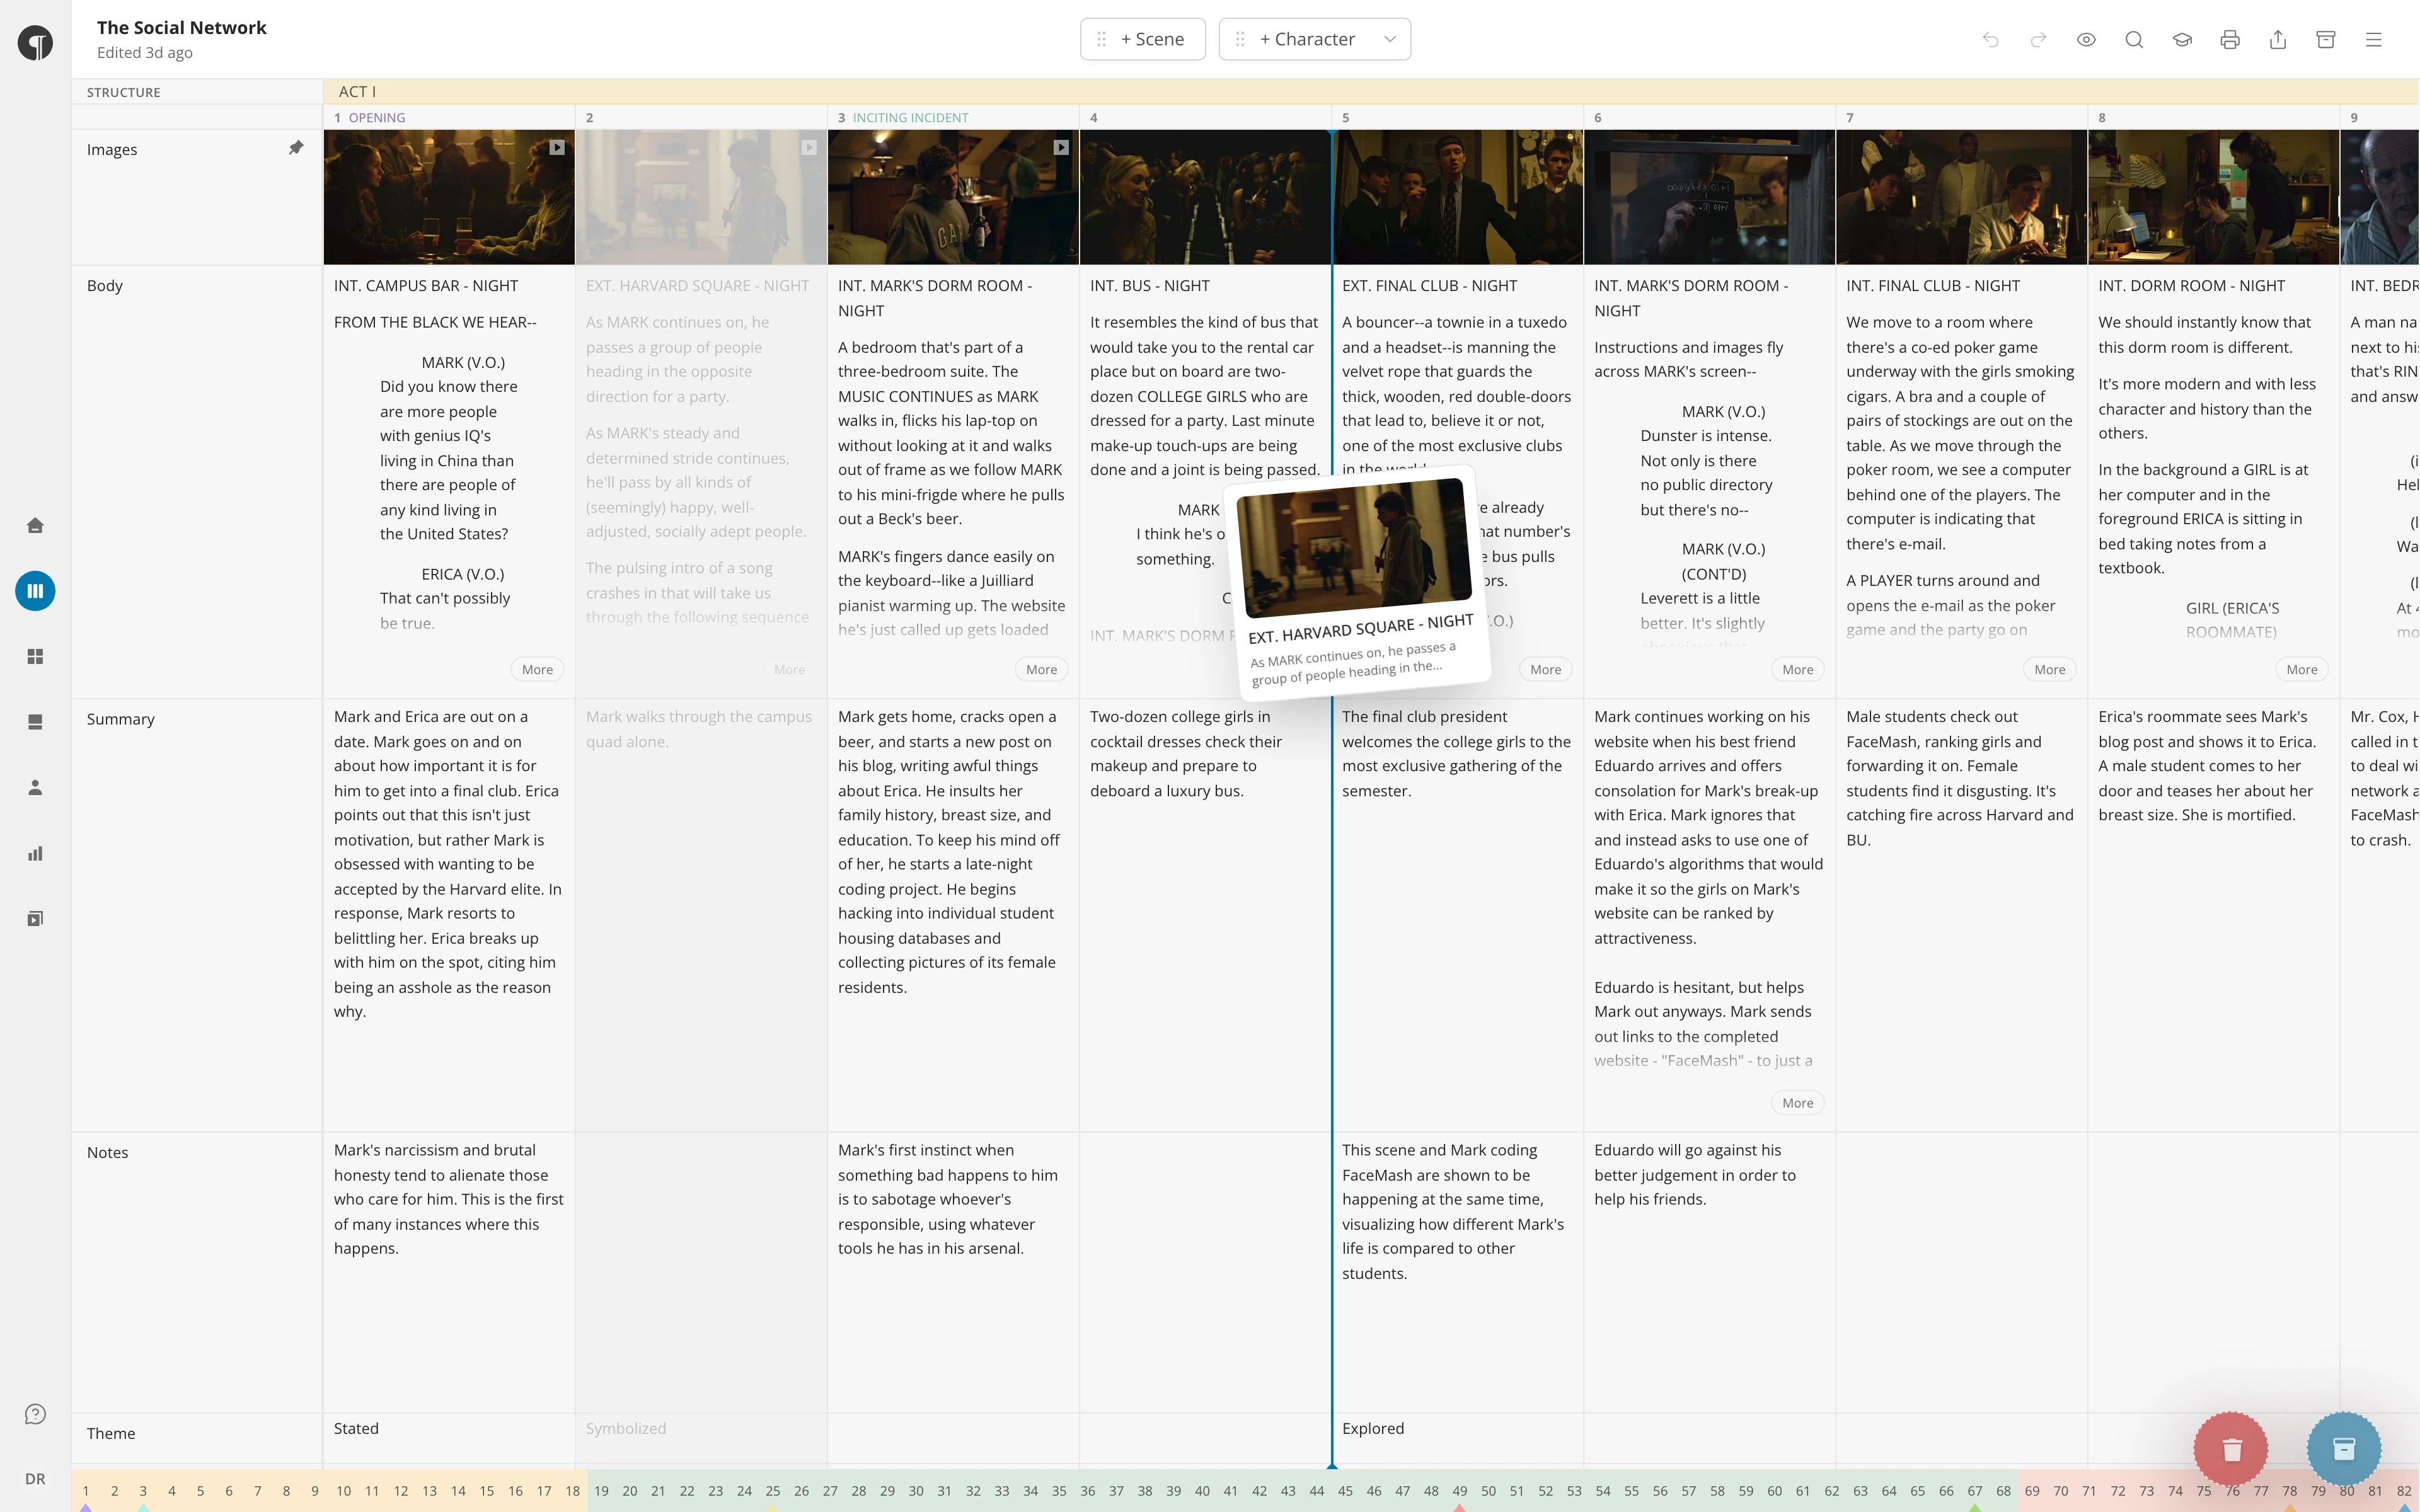
Task: Select the columns view sidebar icon
Action: (35, 591)
